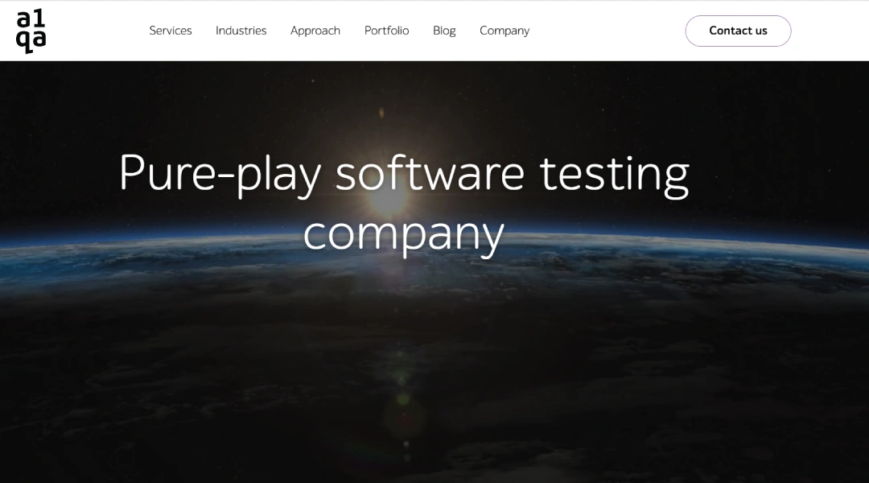Click the word "Pure-play" in the headline

pyautogui.click(x=220, y=173)
